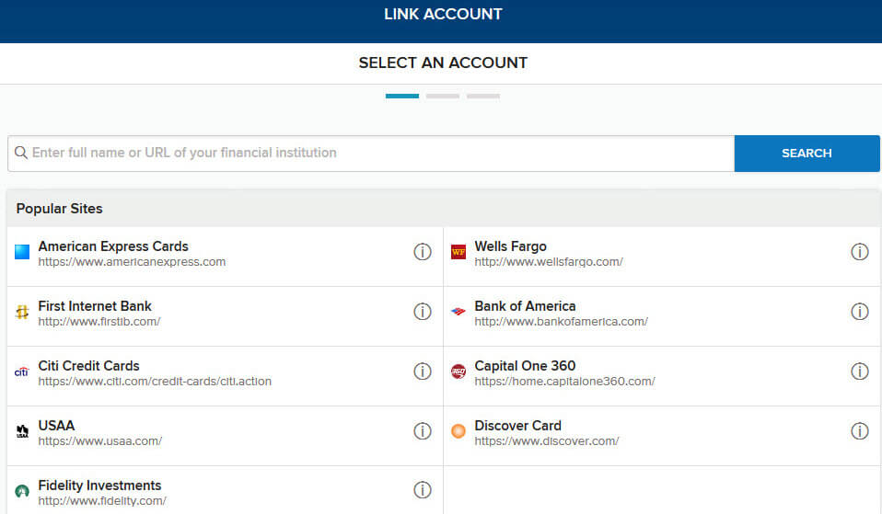This screenshot has width=882, height=514.
Task: Select Fidelity Investments
Action: click(x=99, y=485)
